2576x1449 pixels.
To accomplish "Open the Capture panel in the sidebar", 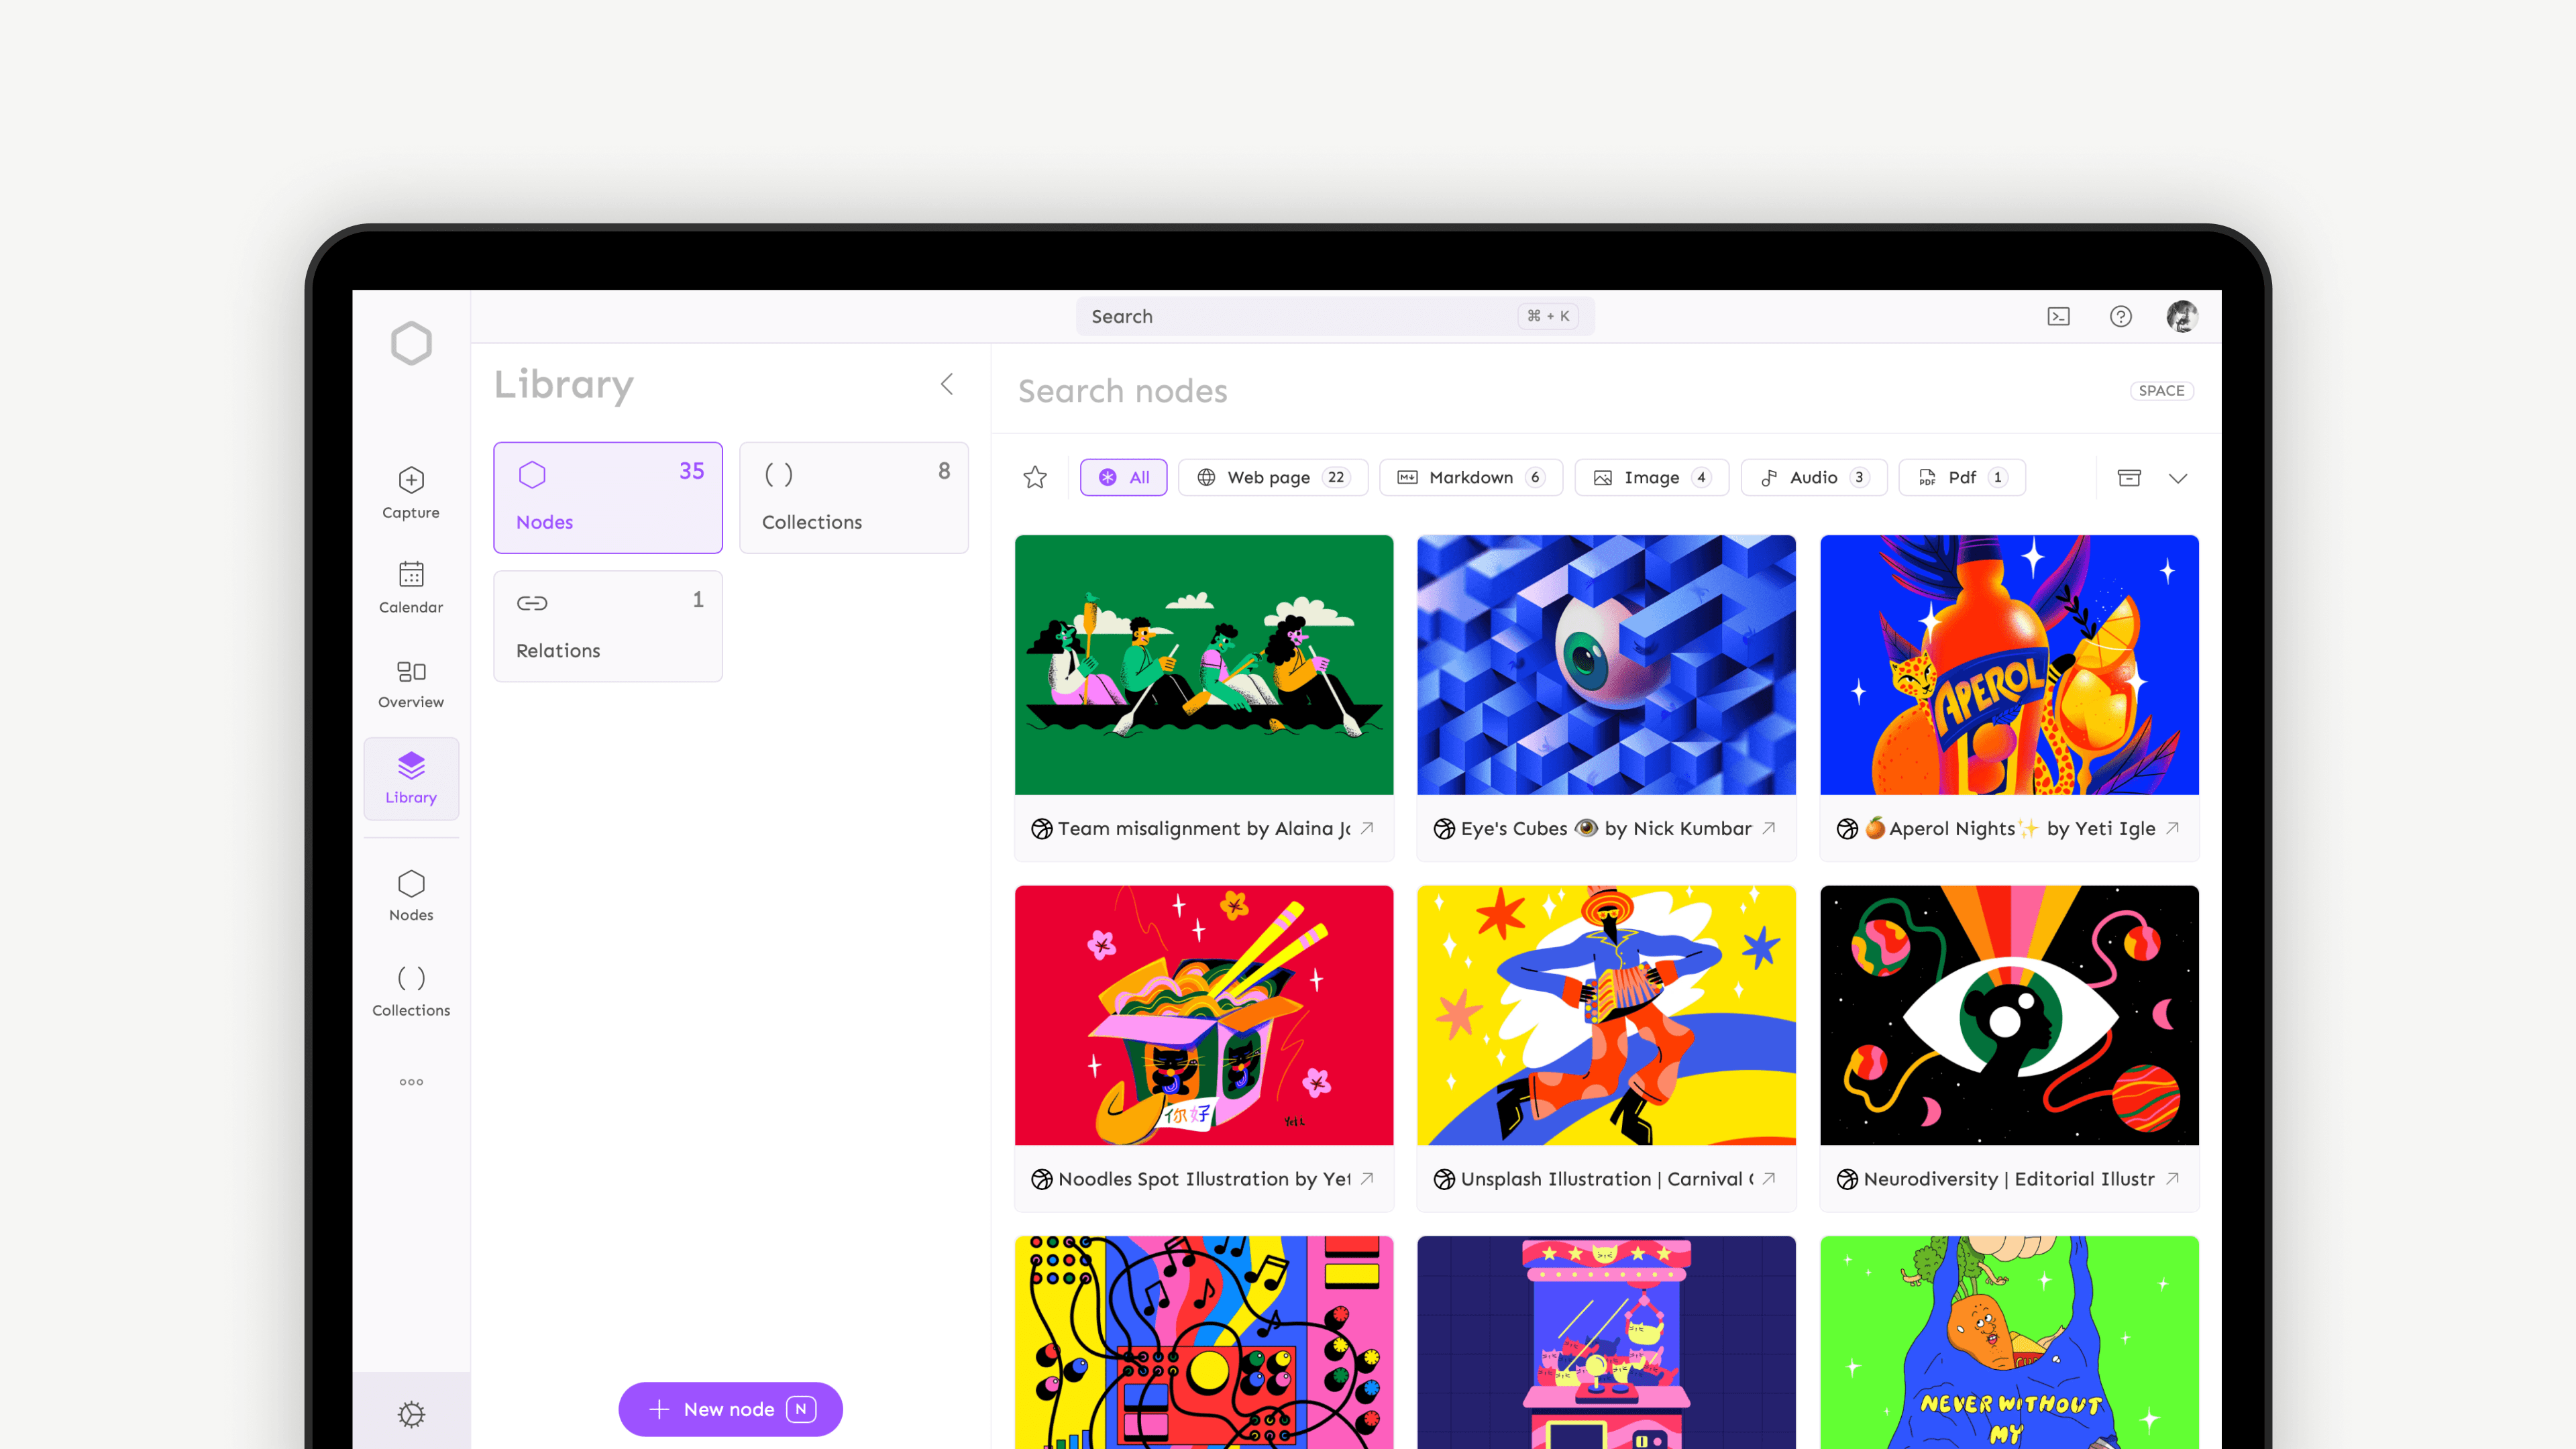I will pyautogui.click(x=411, y=492).
